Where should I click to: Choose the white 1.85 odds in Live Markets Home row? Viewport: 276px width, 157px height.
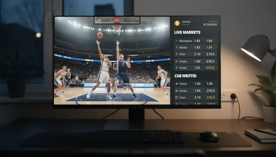coord(197,48)
